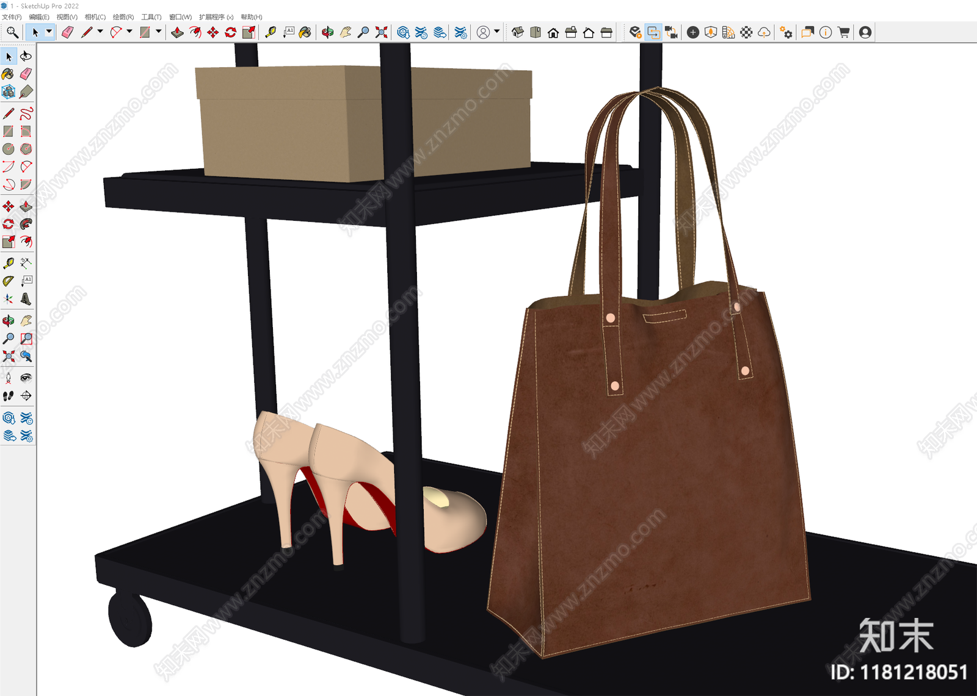Select Make Component tool in left toolbar
The height and width of the screenshot is (696, 977).
tap(9, 91)
